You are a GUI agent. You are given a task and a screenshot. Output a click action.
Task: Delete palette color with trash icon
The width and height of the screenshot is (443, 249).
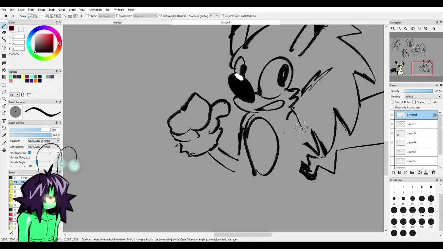click(29, 95)
